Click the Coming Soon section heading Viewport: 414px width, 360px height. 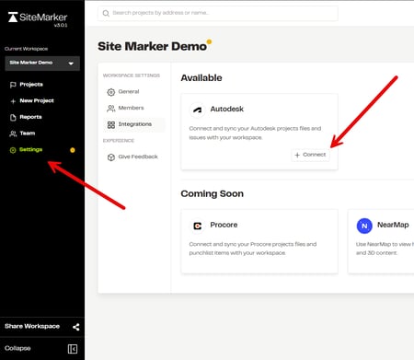click(x=213, y=194)
